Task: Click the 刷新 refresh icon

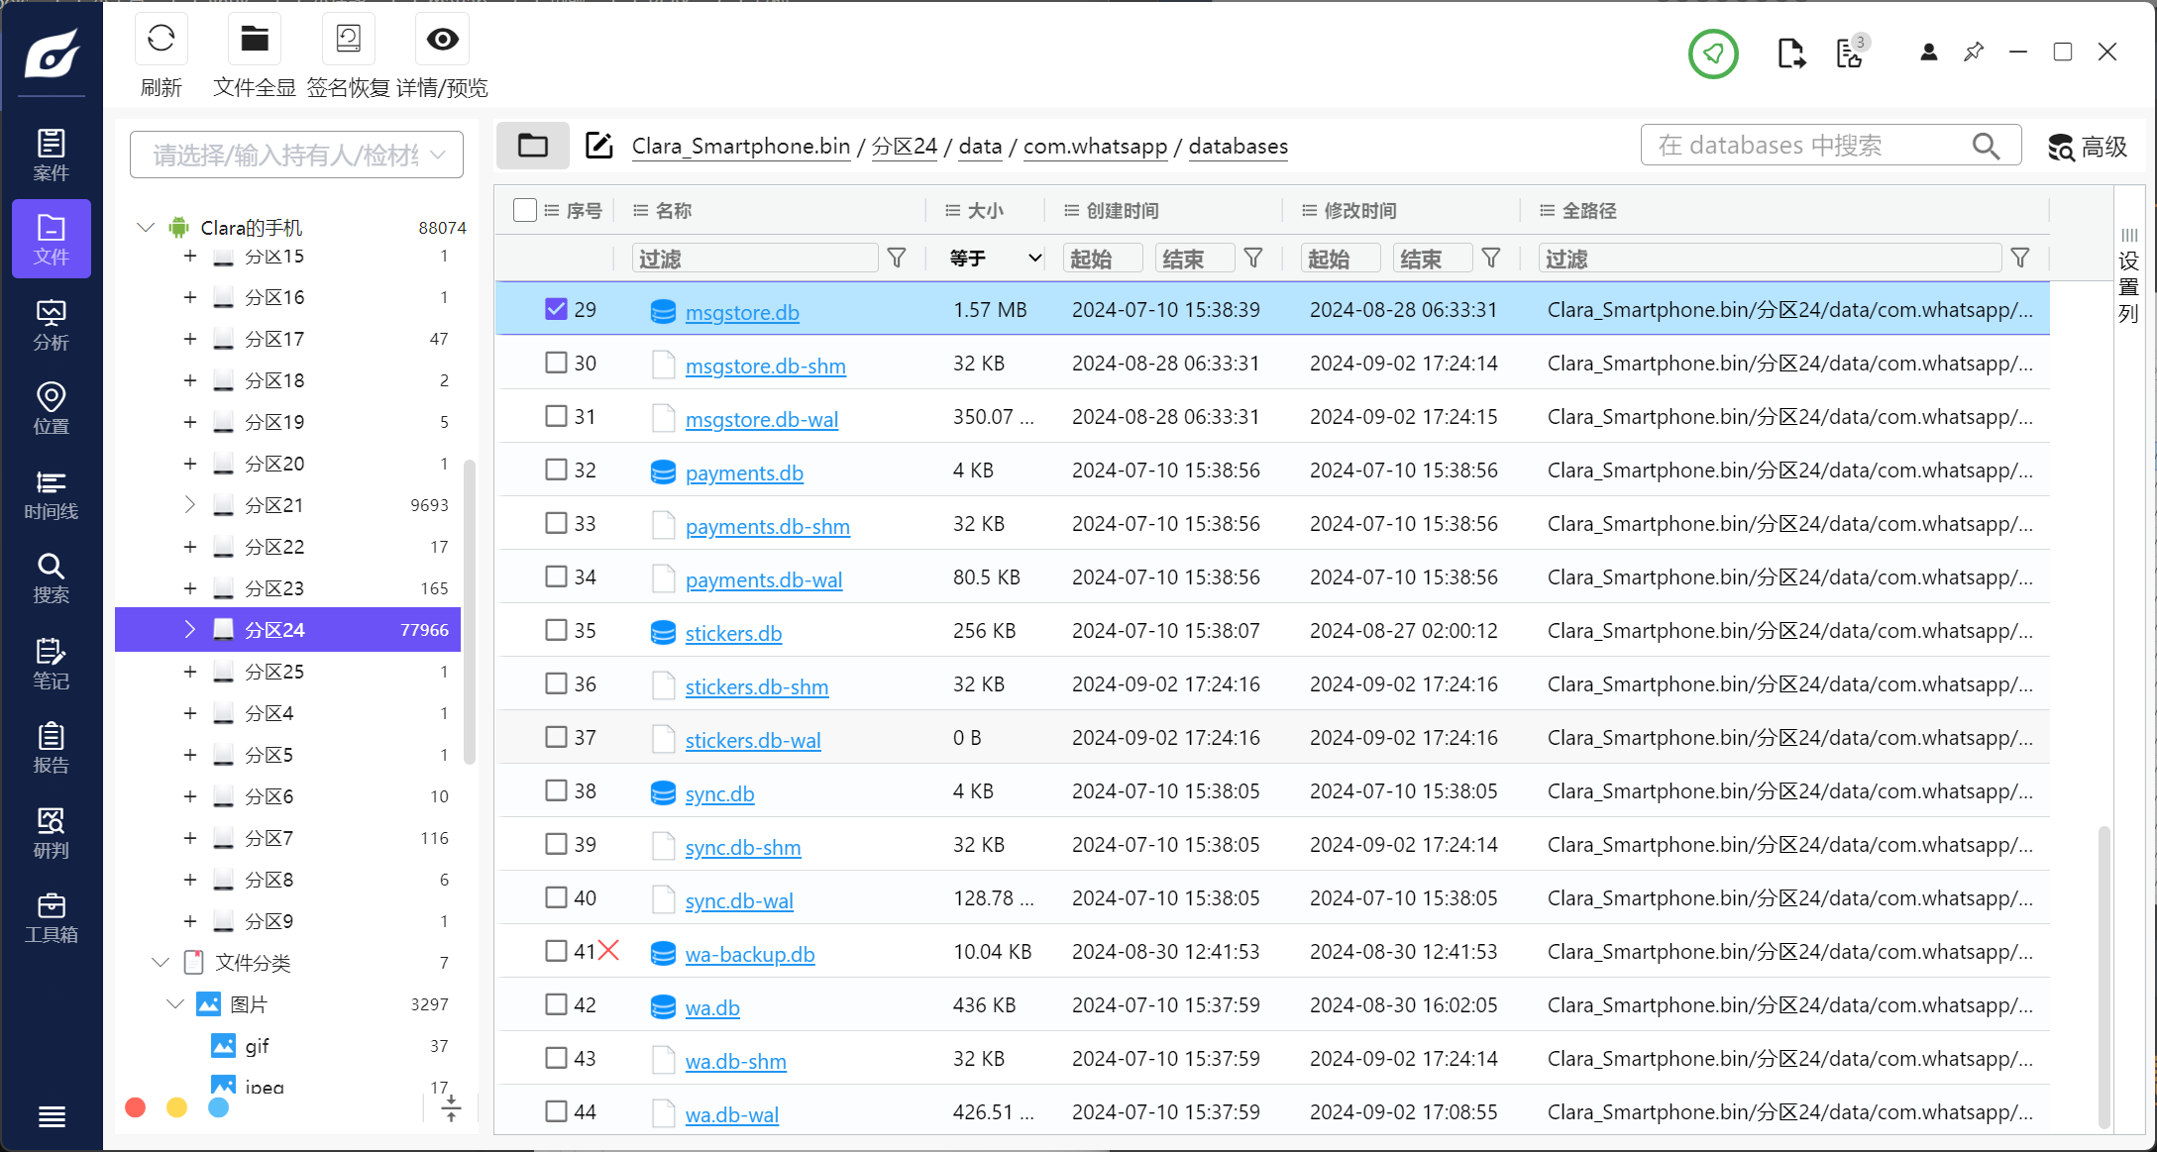Action: (161, 40)
